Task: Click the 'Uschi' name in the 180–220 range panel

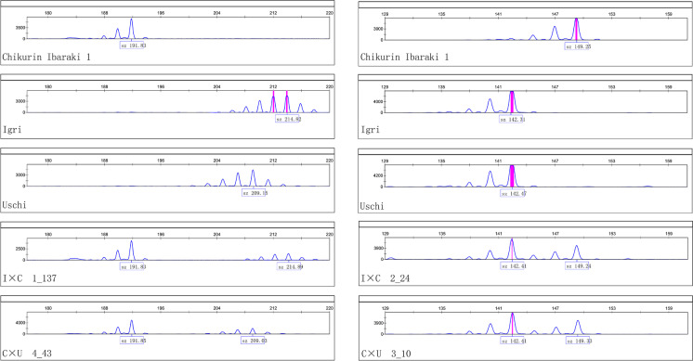Action: [x=14, y=205]
